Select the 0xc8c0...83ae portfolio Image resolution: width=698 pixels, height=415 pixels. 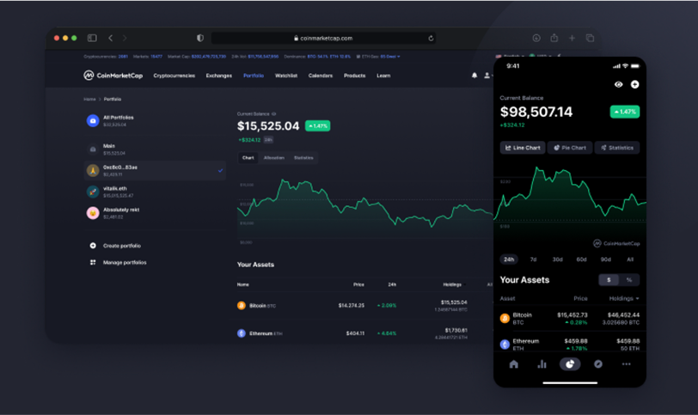pyautogui.click(x=155, y=170)
